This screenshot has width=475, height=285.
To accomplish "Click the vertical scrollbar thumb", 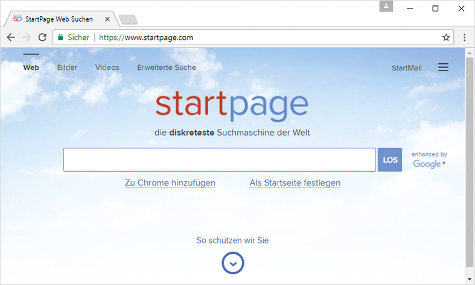I will [x=470, y=162].
